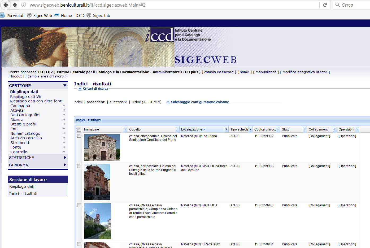Open the Oggetto column dropdown arrow

(177, 129)
